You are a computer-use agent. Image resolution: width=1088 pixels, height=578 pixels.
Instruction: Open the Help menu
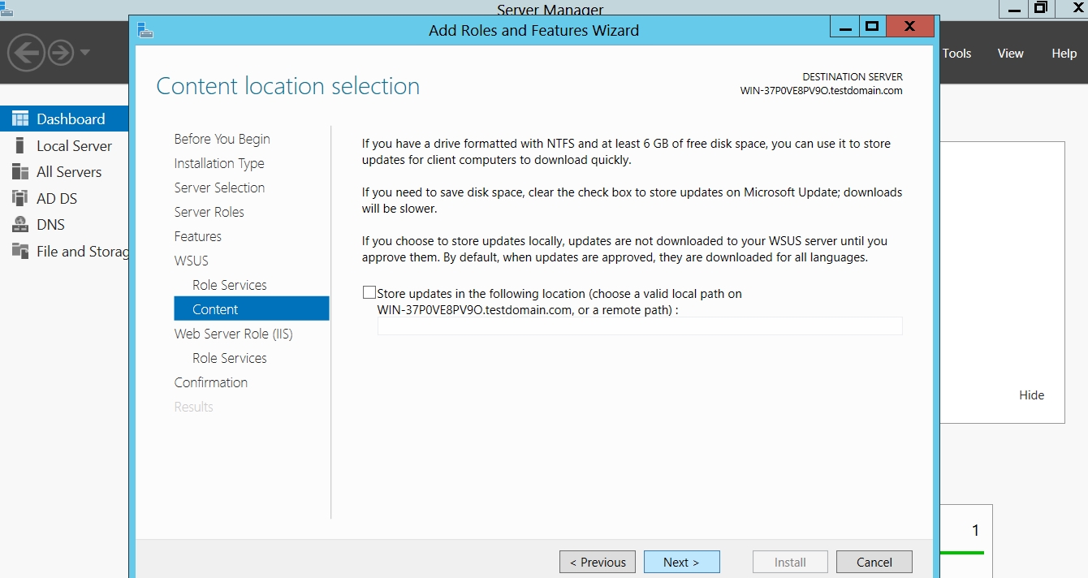coord(1064,53)
